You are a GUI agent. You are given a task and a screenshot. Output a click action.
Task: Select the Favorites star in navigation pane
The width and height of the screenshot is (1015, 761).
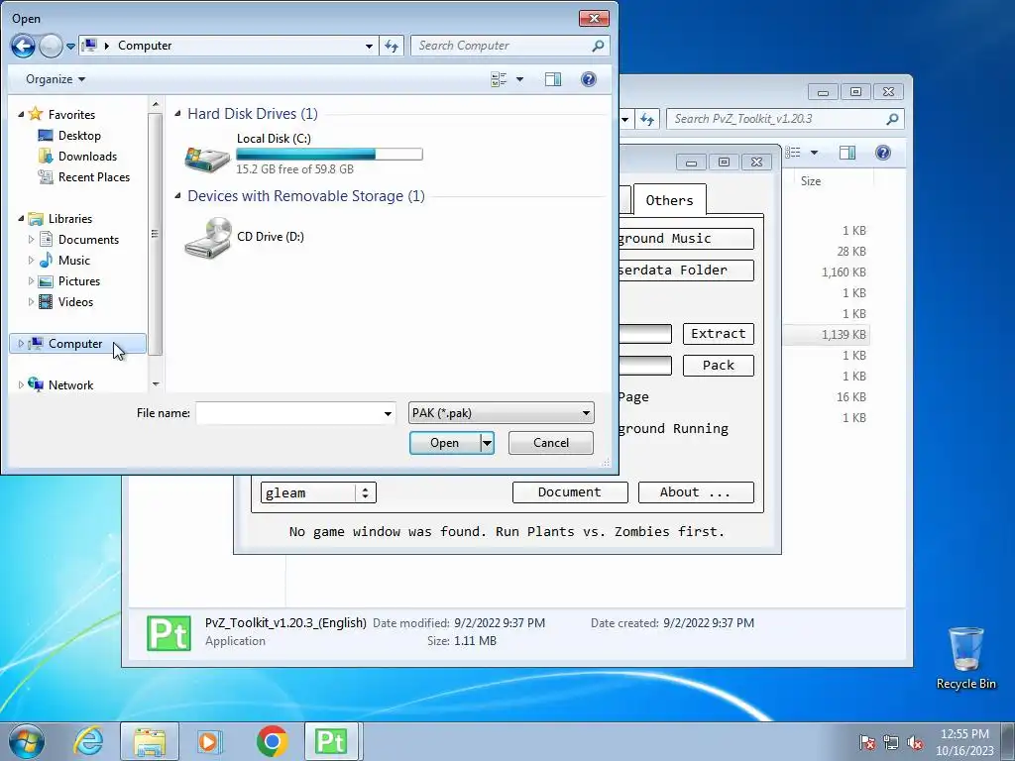pyautogui.click(x=36, y=115)
